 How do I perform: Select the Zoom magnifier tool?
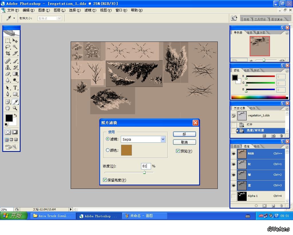pyautogui.click(x=15, y=108)
